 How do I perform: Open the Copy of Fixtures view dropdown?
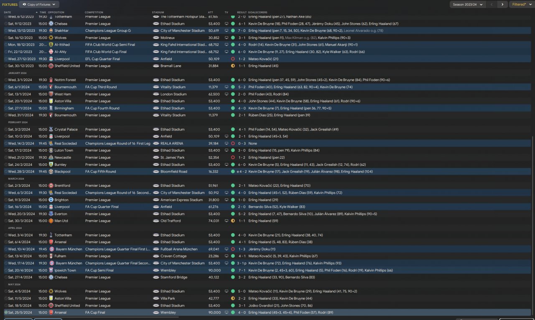(x=39, y=5)
